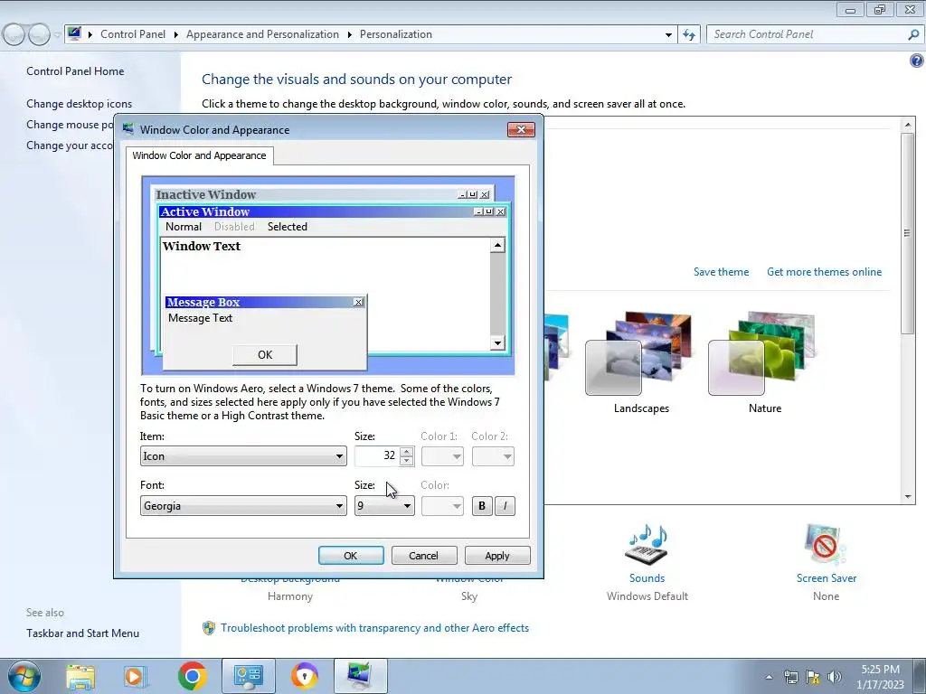Toggle the Italic font style button
The image size is (926, 694).
click(505, 506)
